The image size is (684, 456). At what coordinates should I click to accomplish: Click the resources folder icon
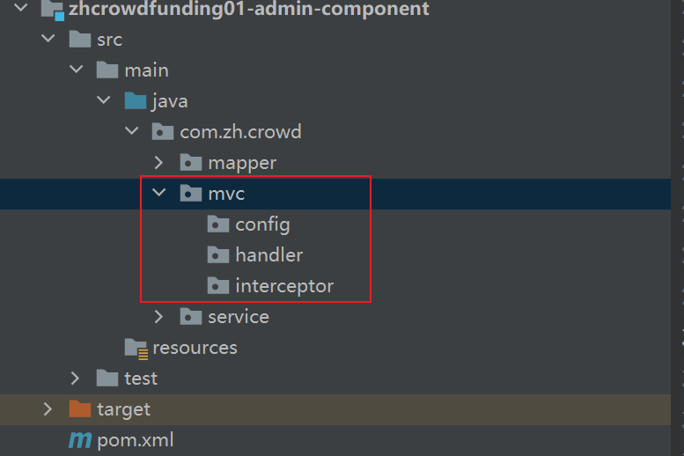(136, 348)
